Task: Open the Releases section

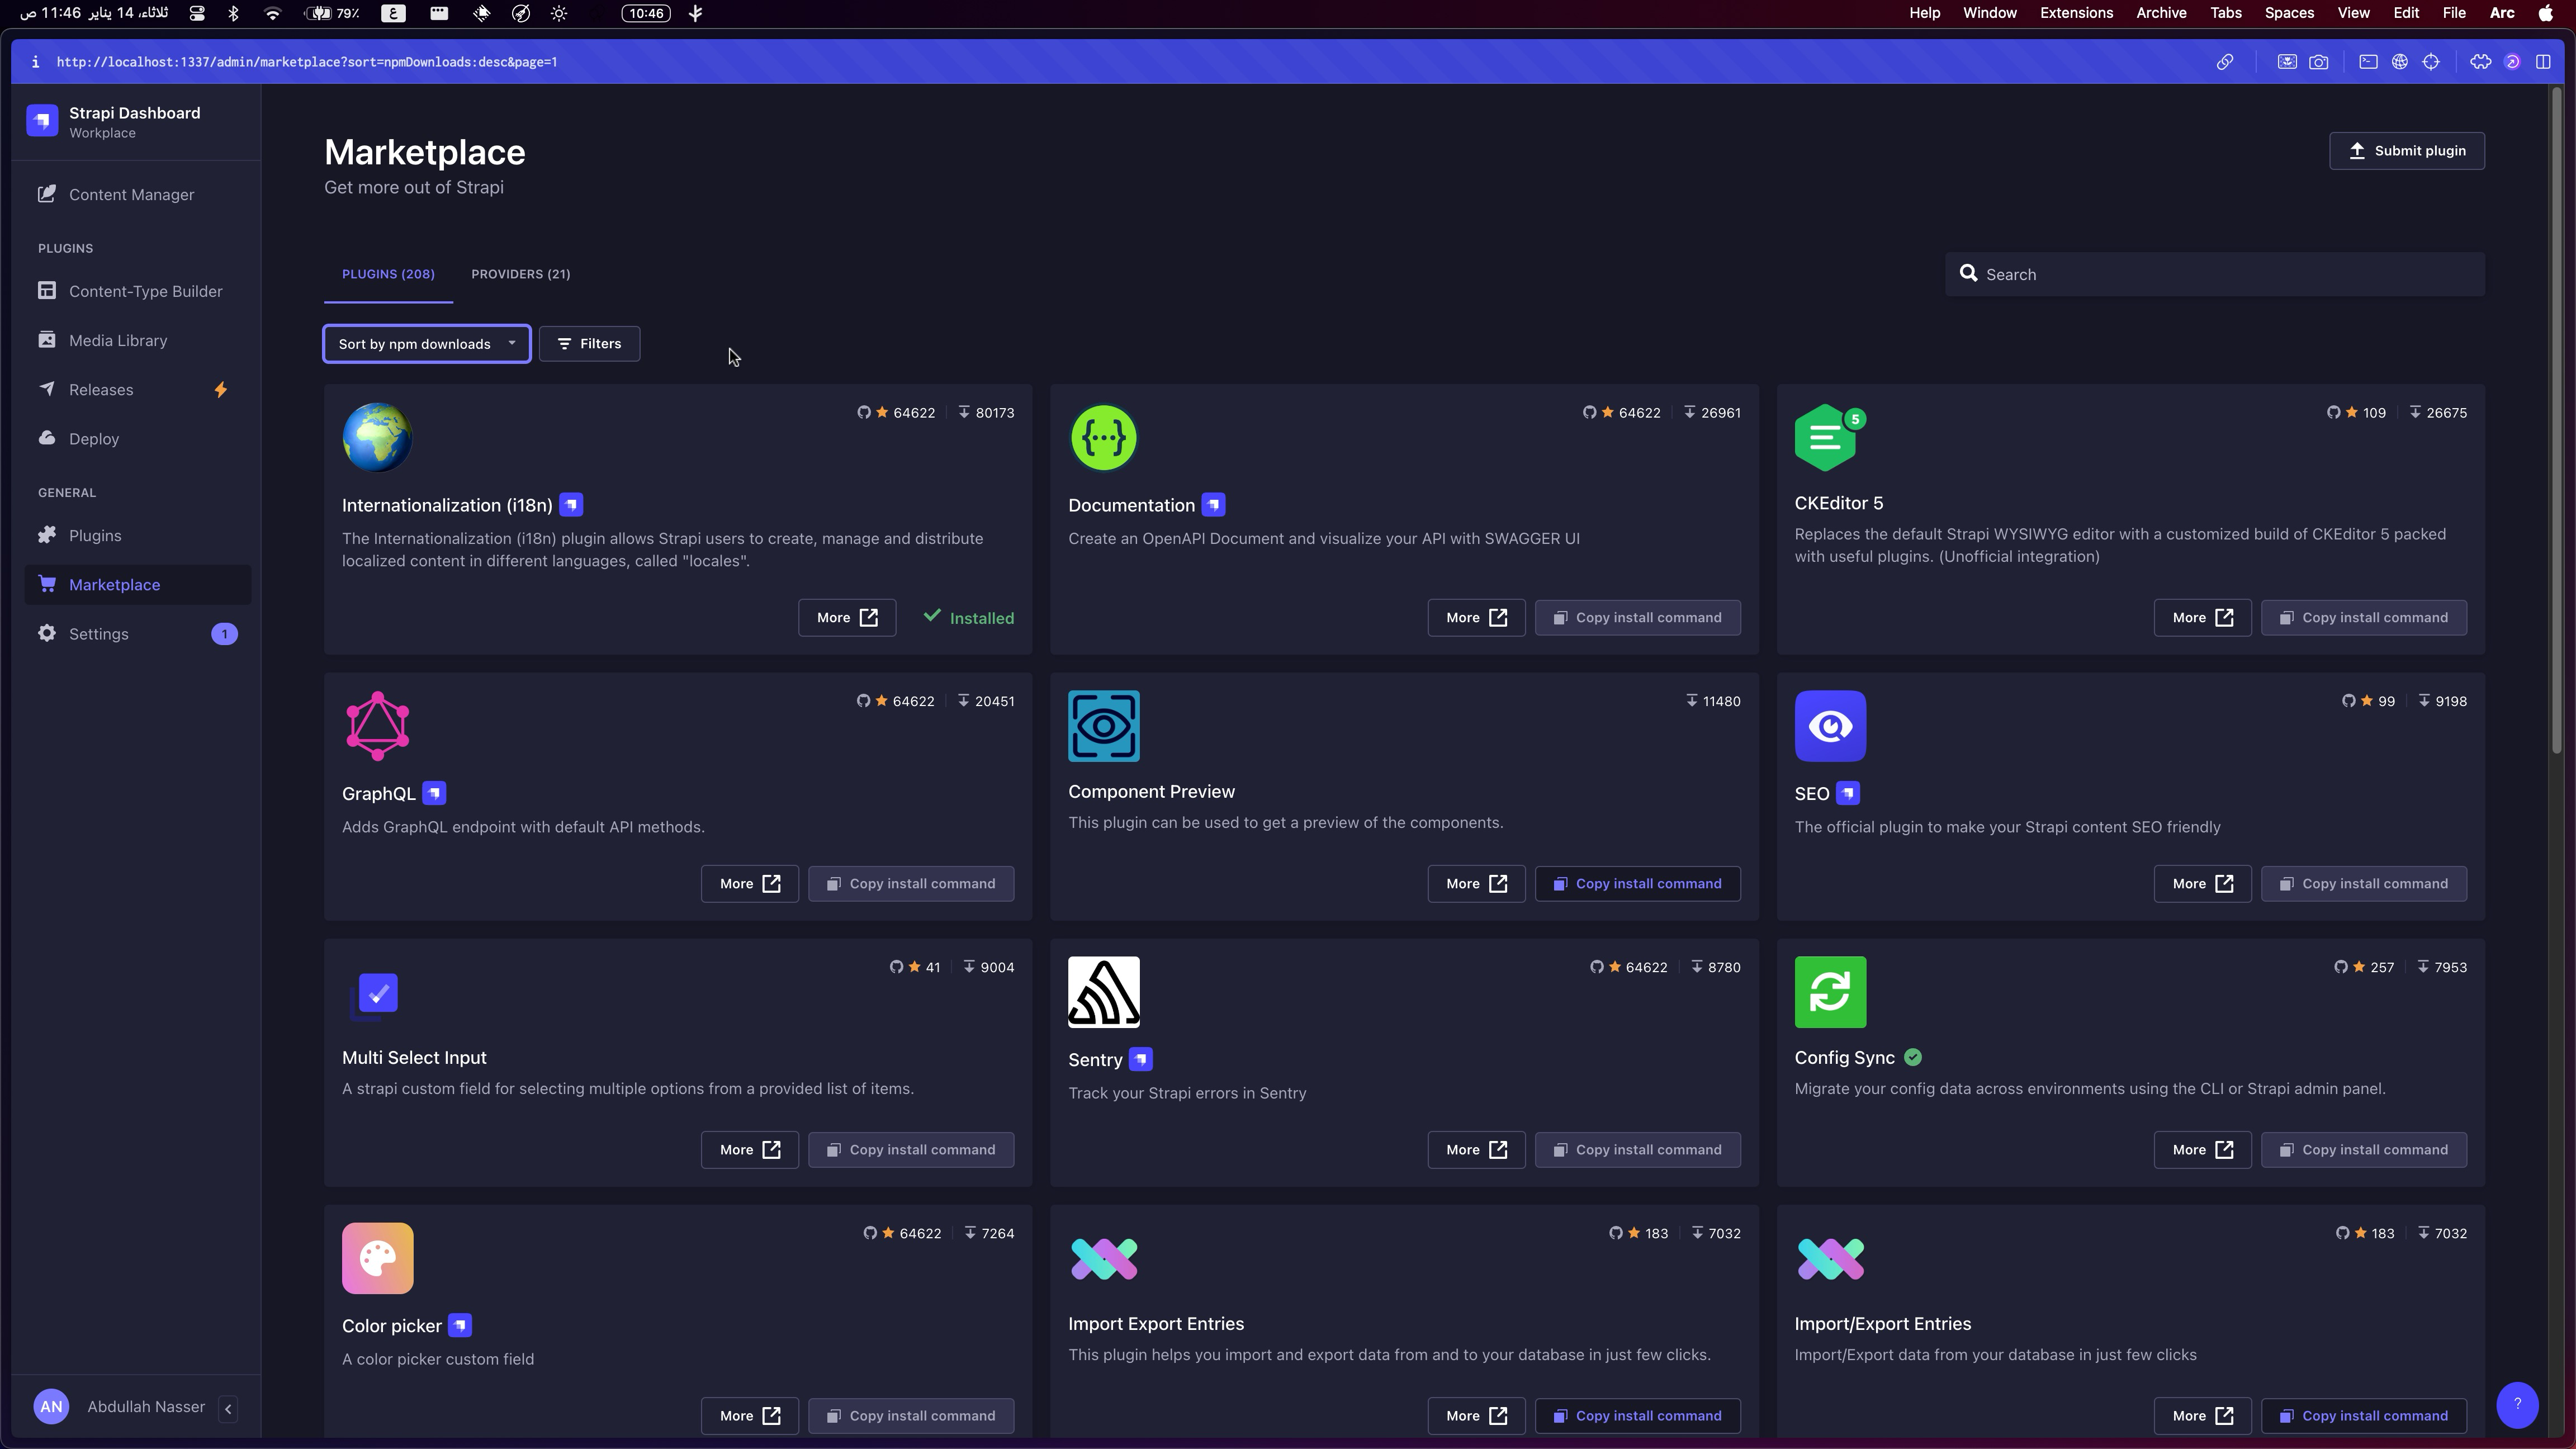Action: coord(100,390)
